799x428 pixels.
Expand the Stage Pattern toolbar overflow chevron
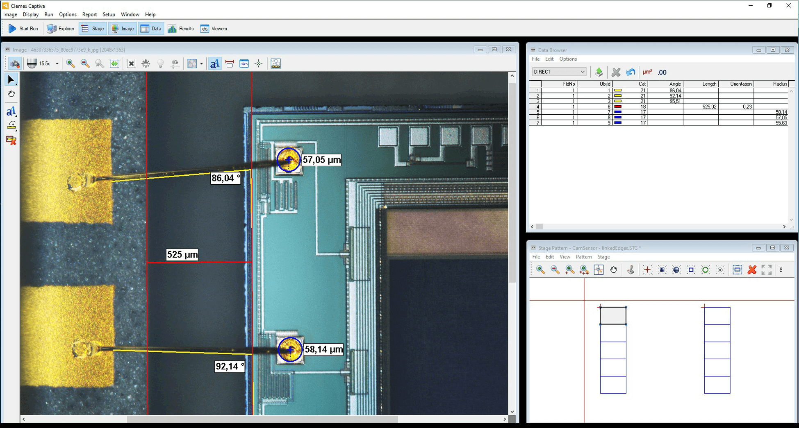point(781,270)
